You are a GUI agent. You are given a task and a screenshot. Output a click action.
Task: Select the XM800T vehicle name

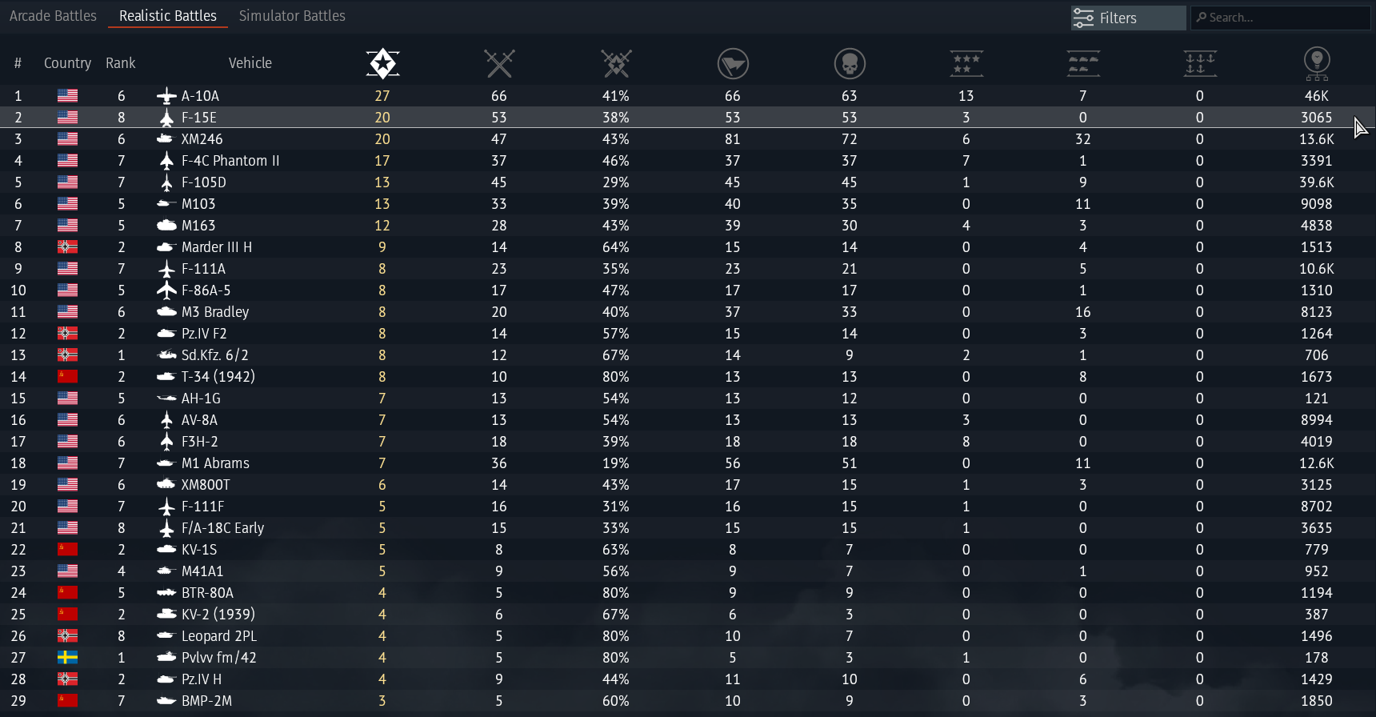point(206,484)
